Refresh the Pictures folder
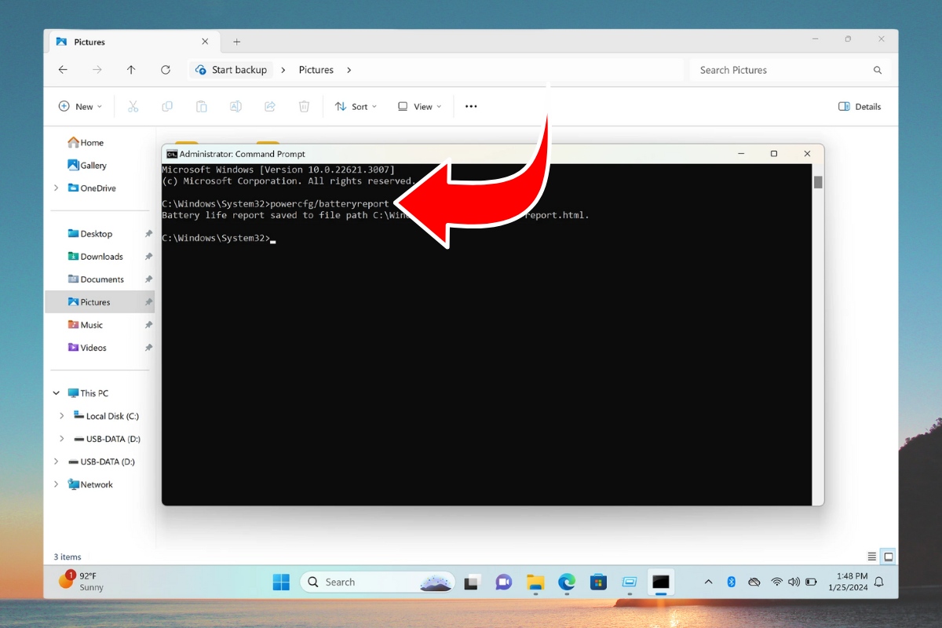The image size is (942, 628). [x=166, y=70]
